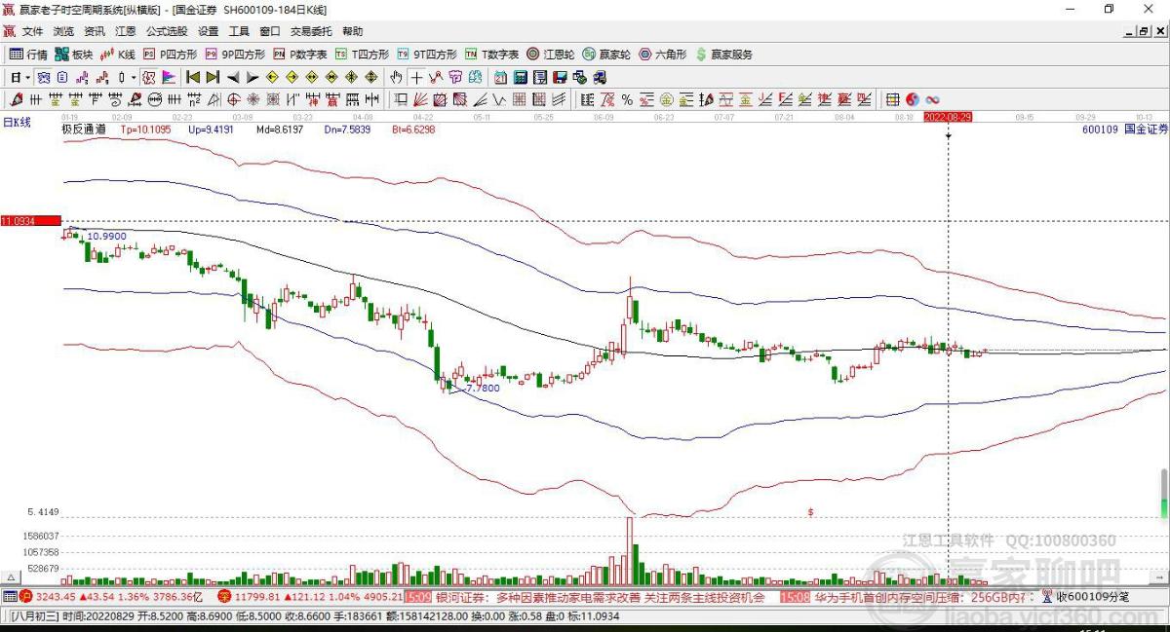Screen dimensions: 1170x632
Task: Open the T数字表 tool
Action: (x=491, y=55)
